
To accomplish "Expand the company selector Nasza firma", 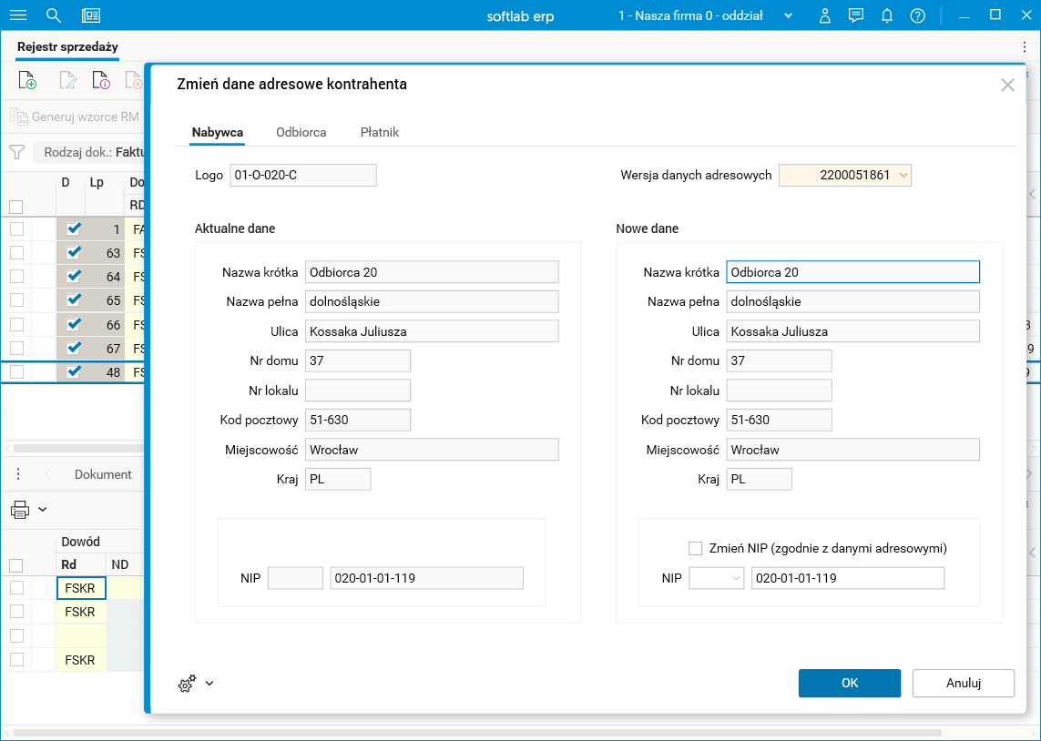I will [788, 15].
